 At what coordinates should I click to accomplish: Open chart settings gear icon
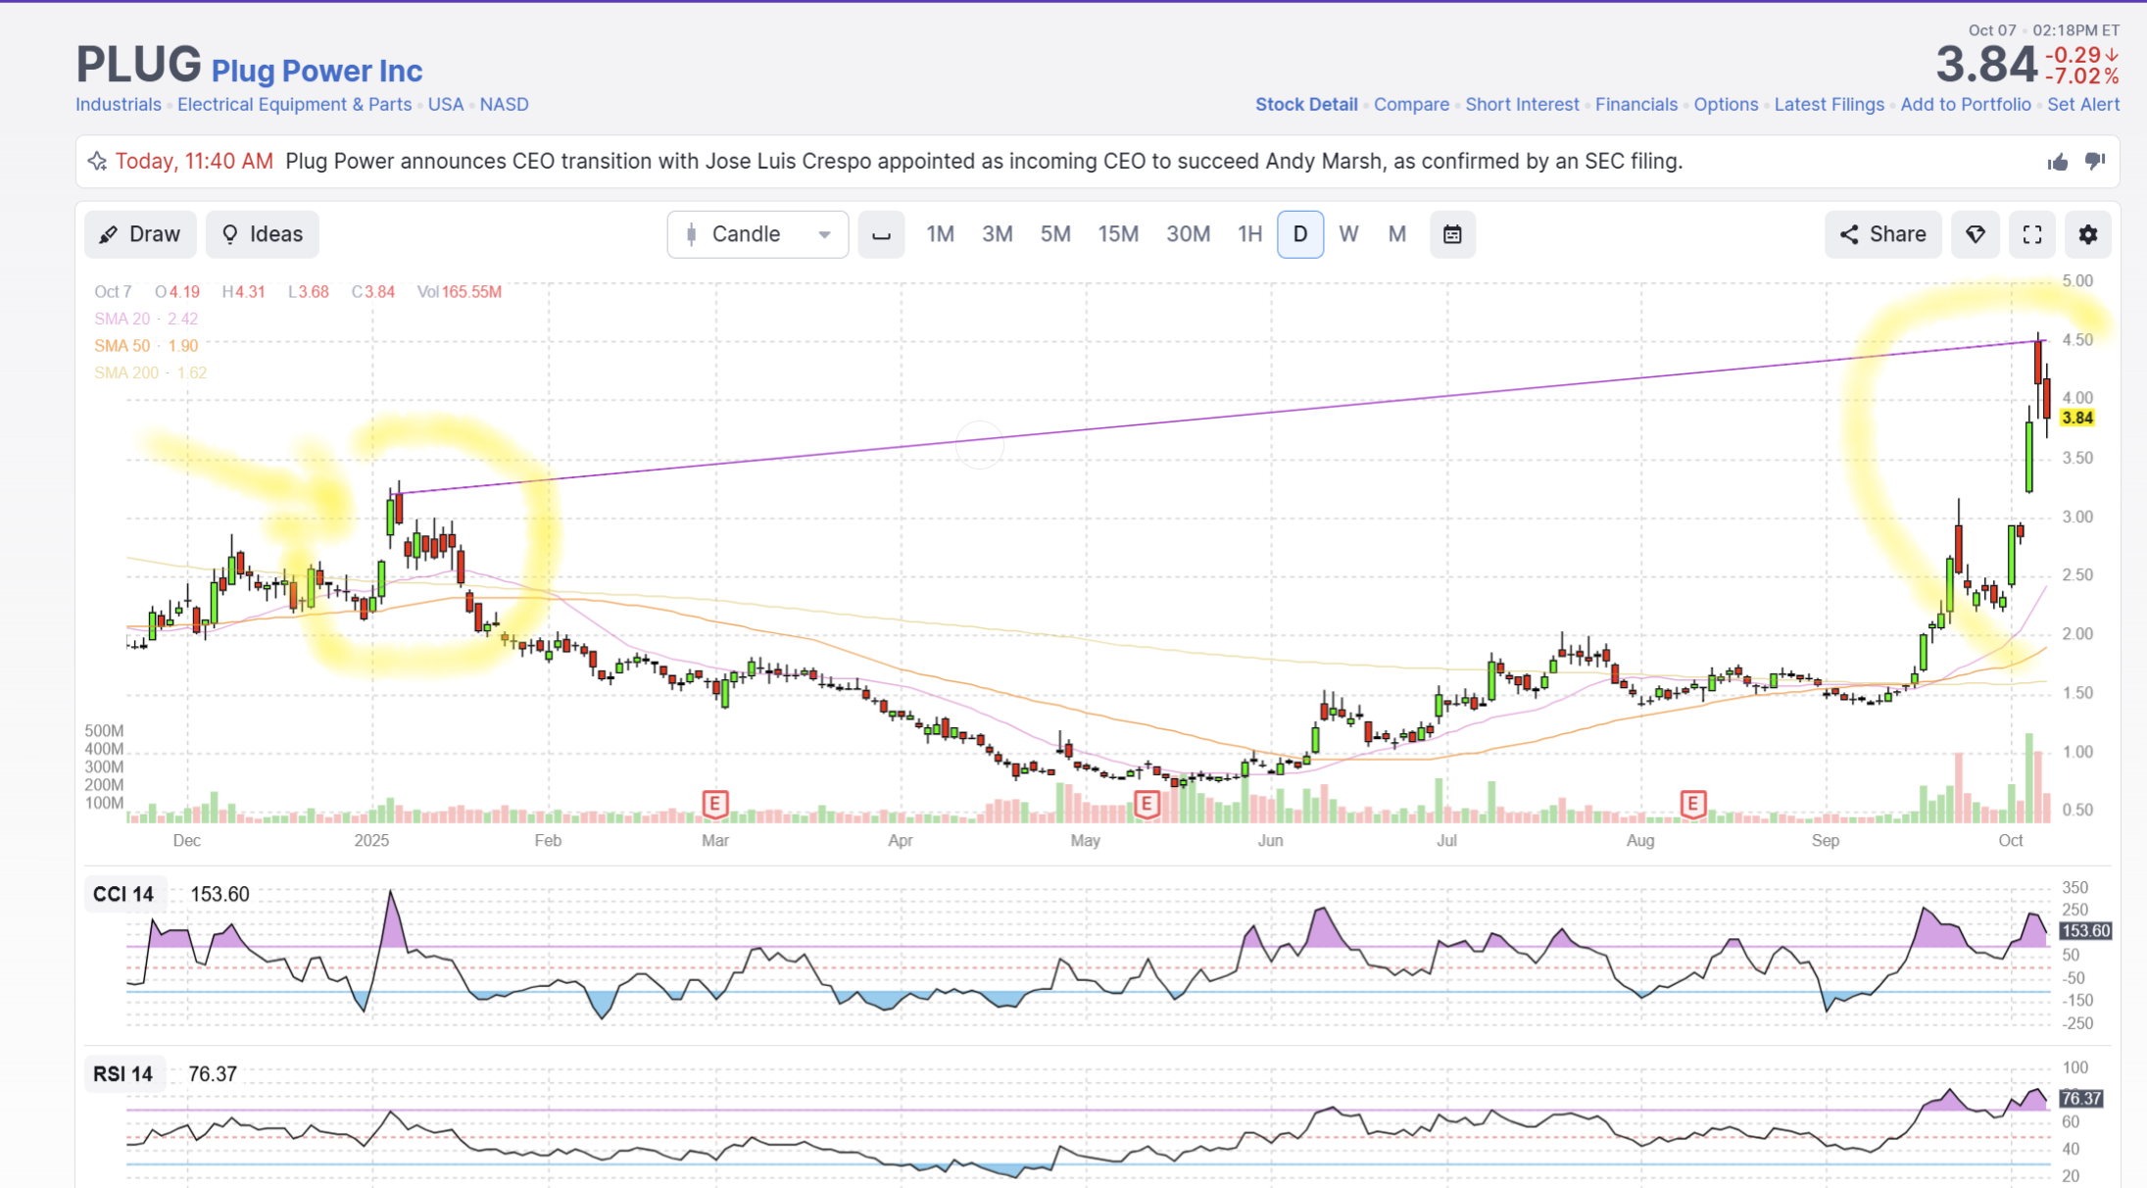pyautogui.click(x=2088, y=234)
